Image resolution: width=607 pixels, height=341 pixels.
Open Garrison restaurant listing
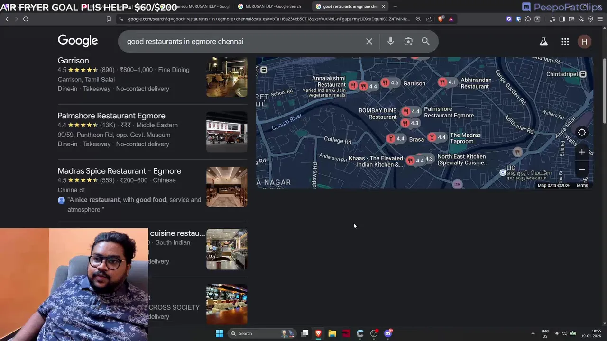(x=73, y=61)
